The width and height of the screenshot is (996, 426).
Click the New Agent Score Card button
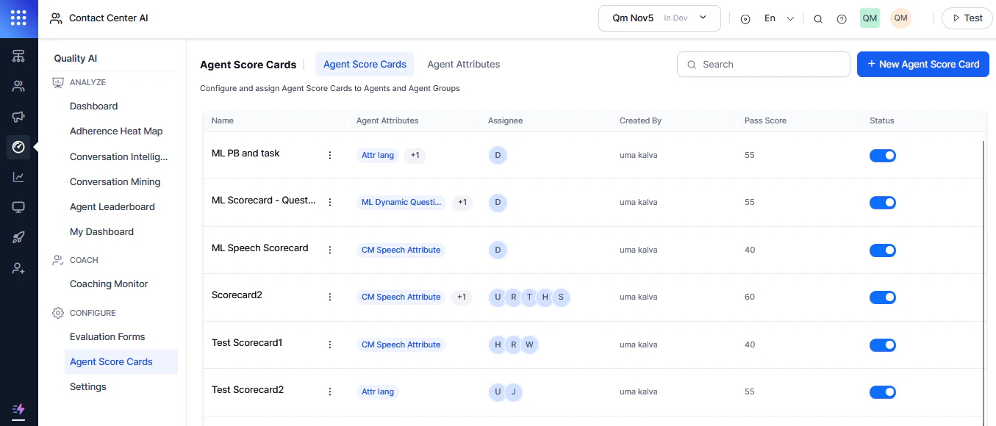922,64
